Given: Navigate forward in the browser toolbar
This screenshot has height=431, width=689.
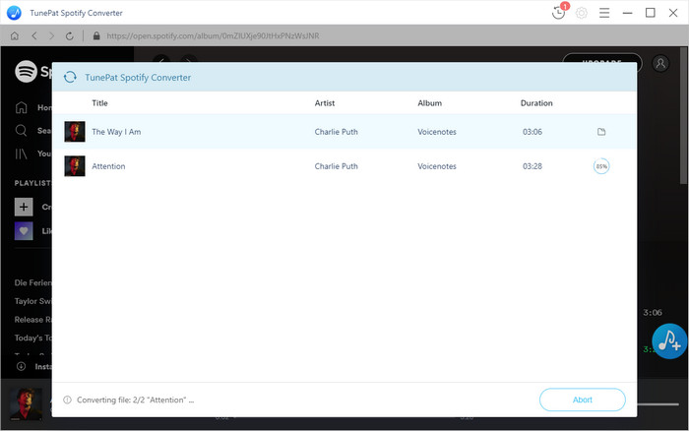Looking at the screenshot, I should (x=51, y=36).
